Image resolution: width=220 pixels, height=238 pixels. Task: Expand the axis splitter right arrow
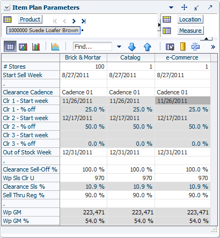click(x=159, y=25)
